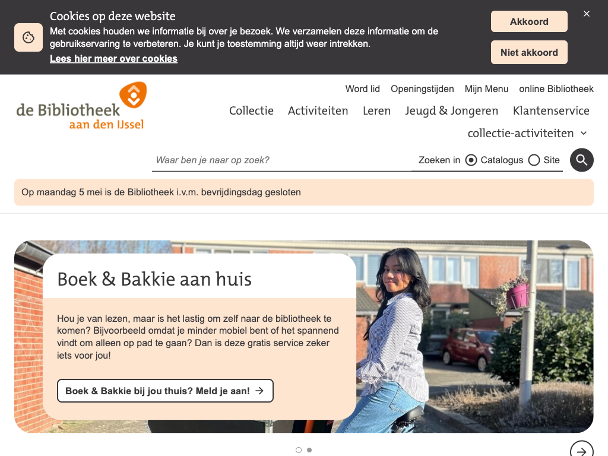Accept cookies with Akkoord button
This screenshot has width=608, height=456.
point(529,21)
